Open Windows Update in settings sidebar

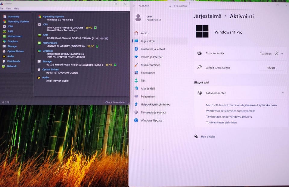(x=151, y=120)
